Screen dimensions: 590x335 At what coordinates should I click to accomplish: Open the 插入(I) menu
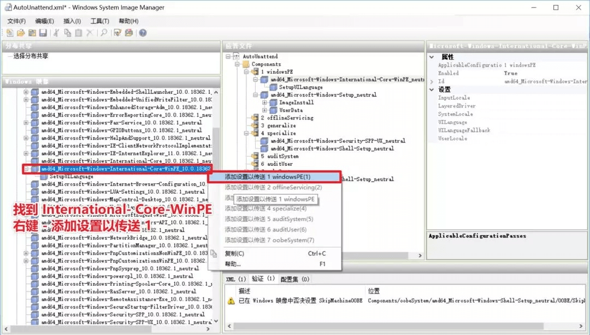[x=72, y=21]
